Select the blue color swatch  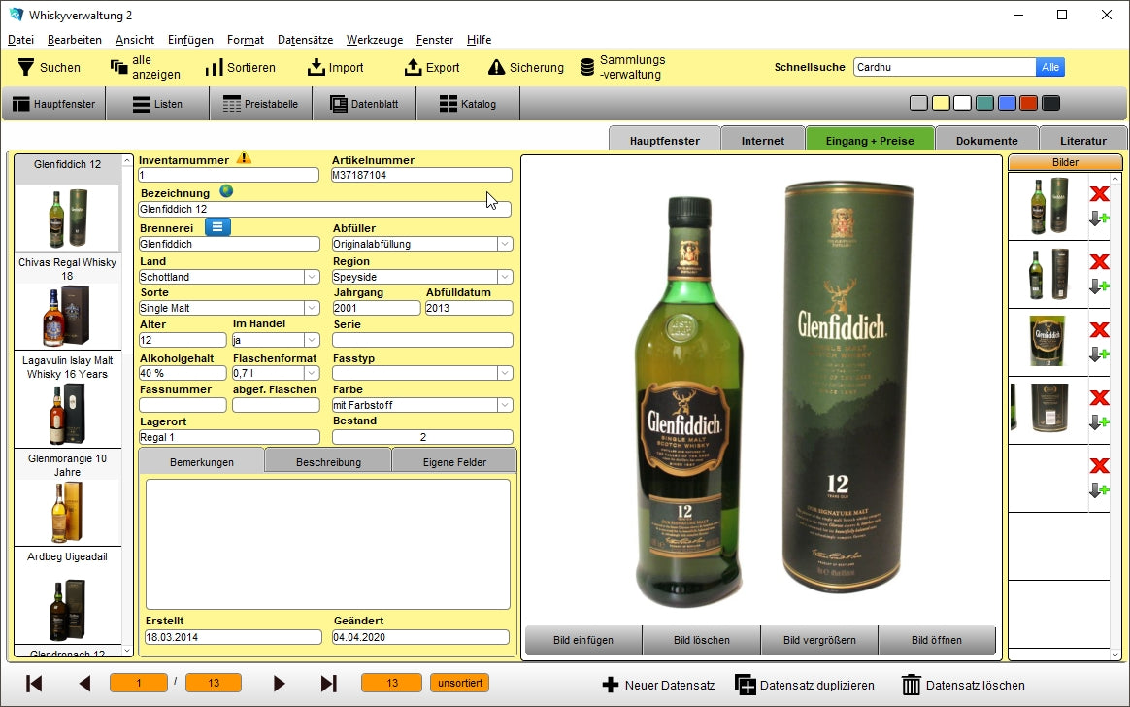coord(1007,104)
